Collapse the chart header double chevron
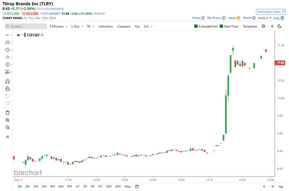289x191 pixels. (x=272, y=26)
